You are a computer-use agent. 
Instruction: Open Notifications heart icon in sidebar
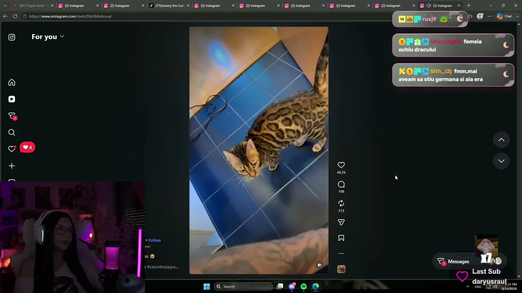(x=12, y=149)
